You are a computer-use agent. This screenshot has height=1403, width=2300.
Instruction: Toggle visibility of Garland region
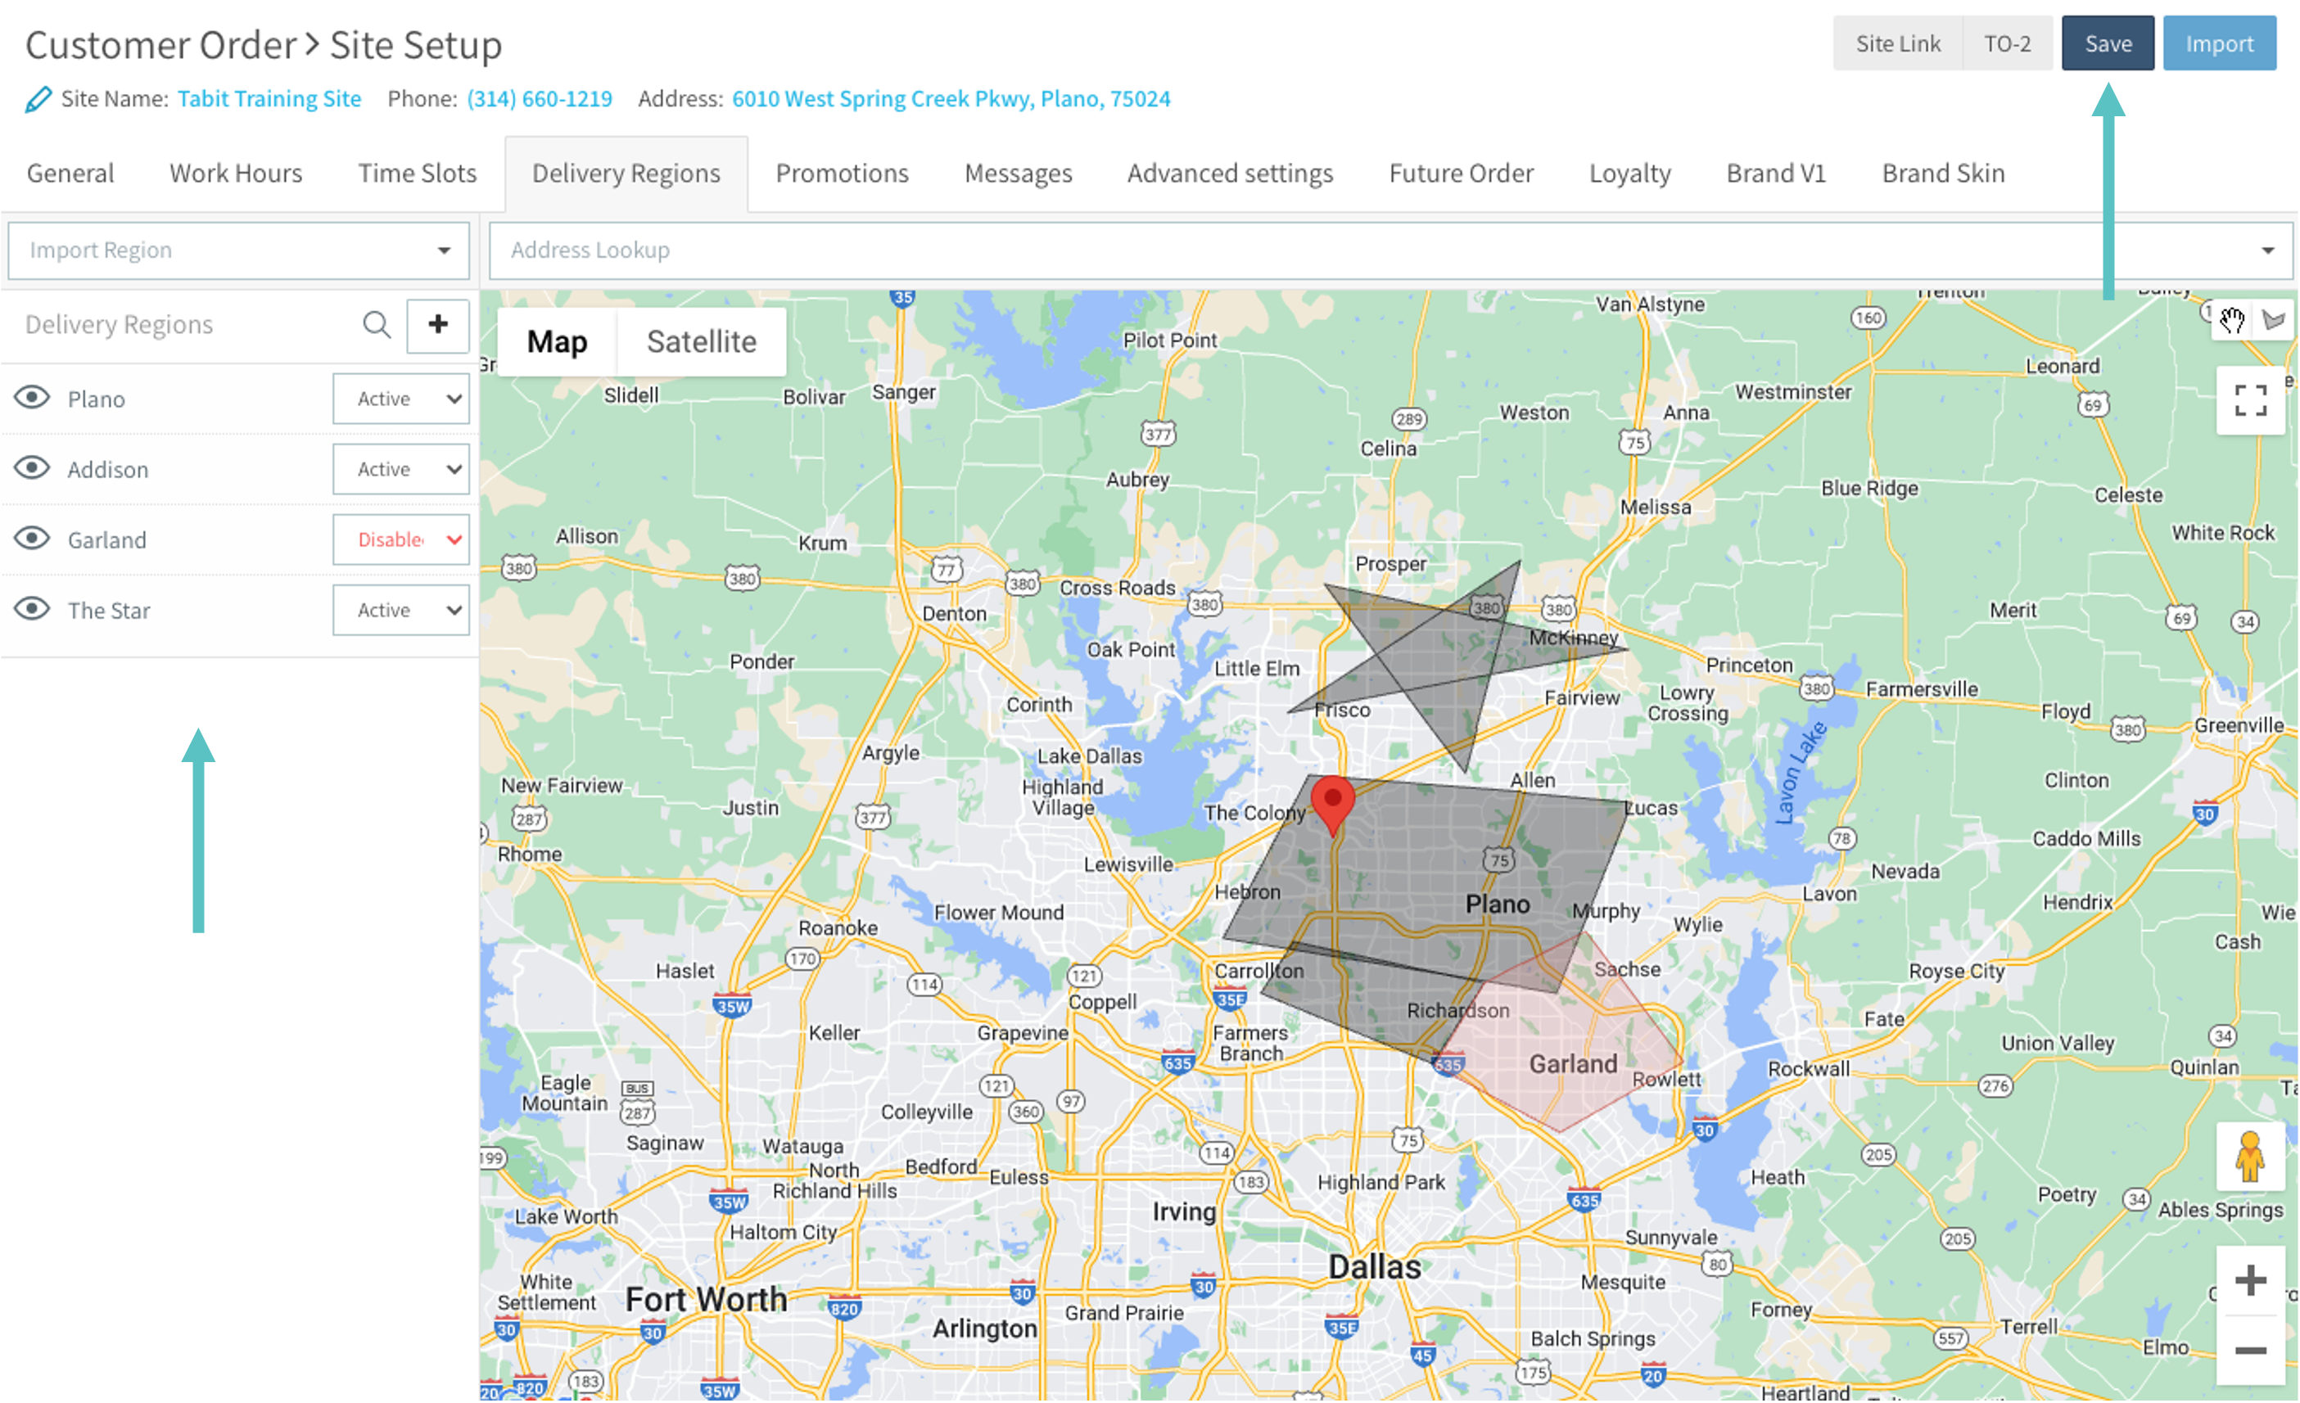[33, 539]
